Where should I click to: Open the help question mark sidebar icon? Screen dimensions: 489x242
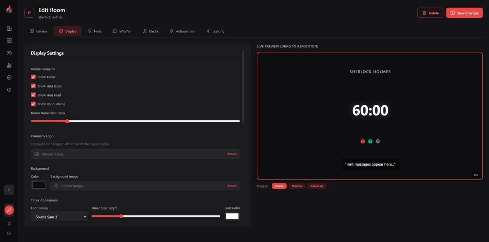pos(9,90)
